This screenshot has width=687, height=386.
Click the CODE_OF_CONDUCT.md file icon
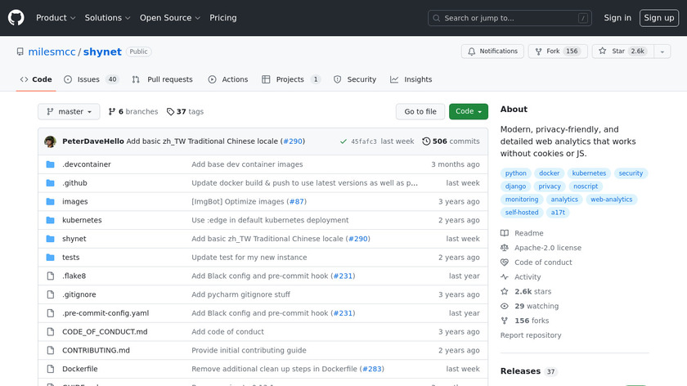click(51, 332)
